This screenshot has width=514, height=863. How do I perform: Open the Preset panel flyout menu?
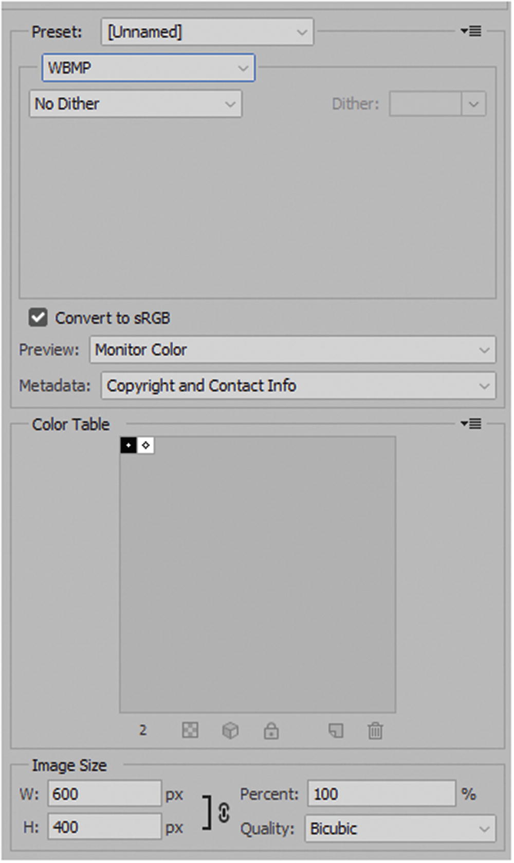tap(472, 31)
